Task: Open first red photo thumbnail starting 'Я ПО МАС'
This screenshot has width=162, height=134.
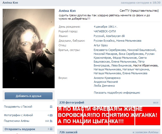Action: (x=70, y=116)
